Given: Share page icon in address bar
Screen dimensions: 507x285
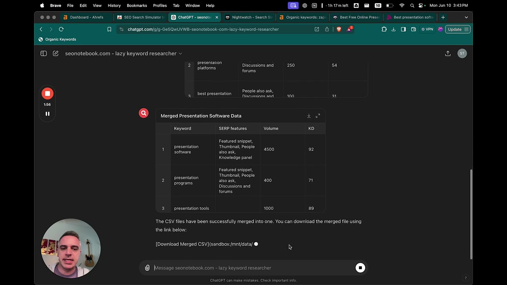Looking at the screenshot, I should (x=327, y=29).
